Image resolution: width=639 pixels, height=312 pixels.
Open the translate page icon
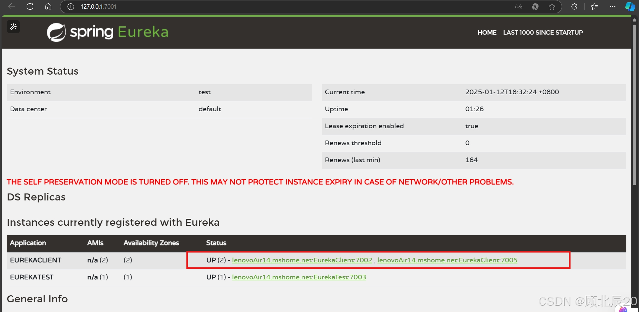click(x=518, y=7)
